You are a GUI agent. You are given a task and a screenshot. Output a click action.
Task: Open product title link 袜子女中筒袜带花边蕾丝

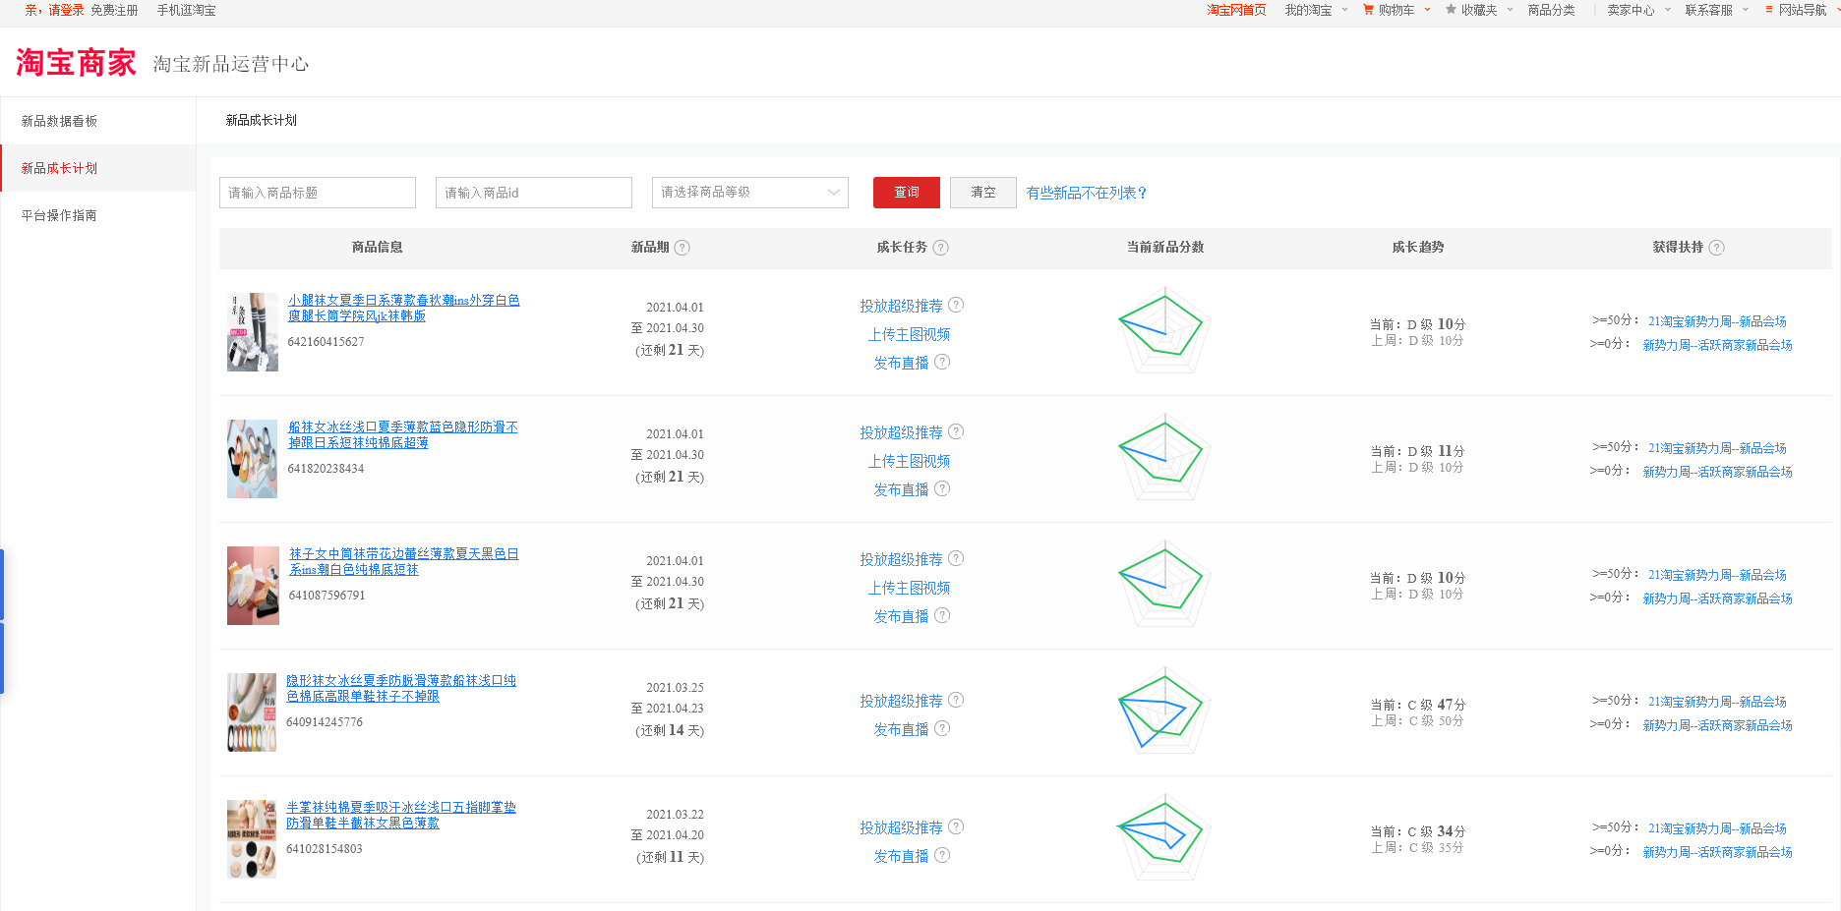[x=403, y=561]
